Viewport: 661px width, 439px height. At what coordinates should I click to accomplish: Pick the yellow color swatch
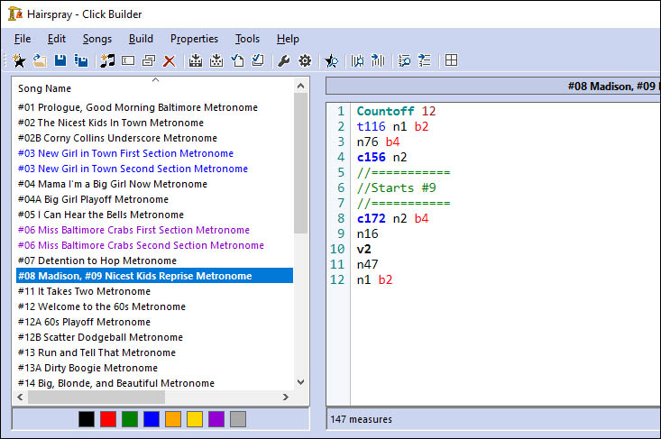(195, 419)
